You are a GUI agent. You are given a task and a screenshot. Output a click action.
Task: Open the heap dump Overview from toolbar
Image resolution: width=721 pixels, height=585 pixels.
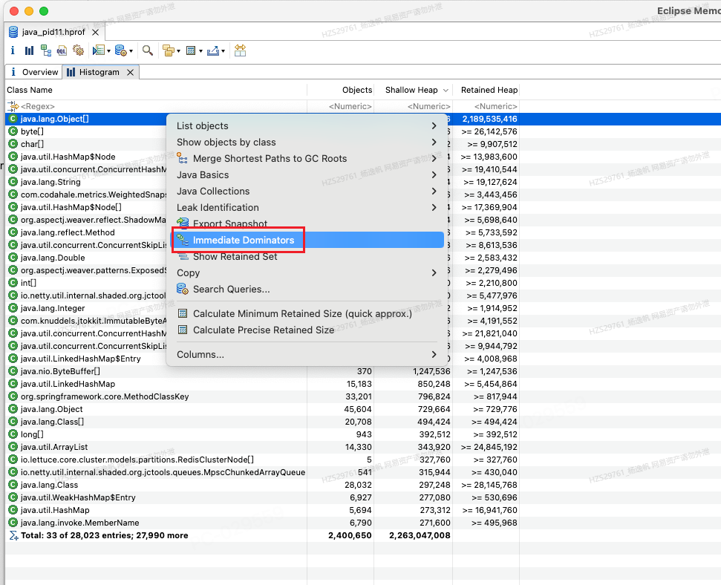coord(13,50)
